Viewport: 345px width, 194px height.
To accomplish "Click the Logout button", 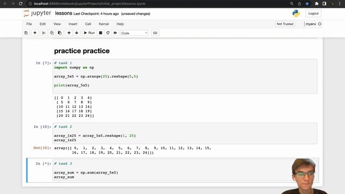I will pyautogui.click(x=313, y=13).
